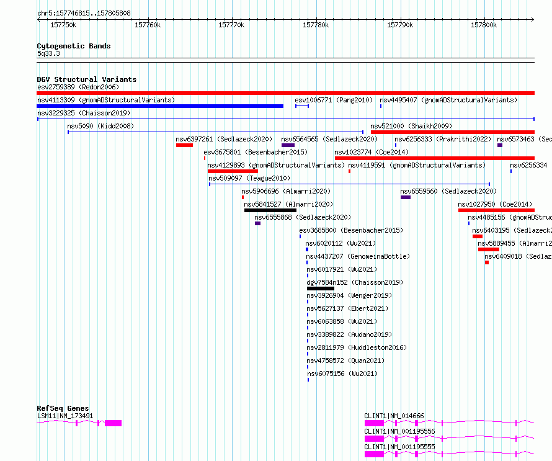Open nsv6559560 (Sedlazeck2020) variant label
This screenshot has height=461, width=552.
[x=448, y=191]
